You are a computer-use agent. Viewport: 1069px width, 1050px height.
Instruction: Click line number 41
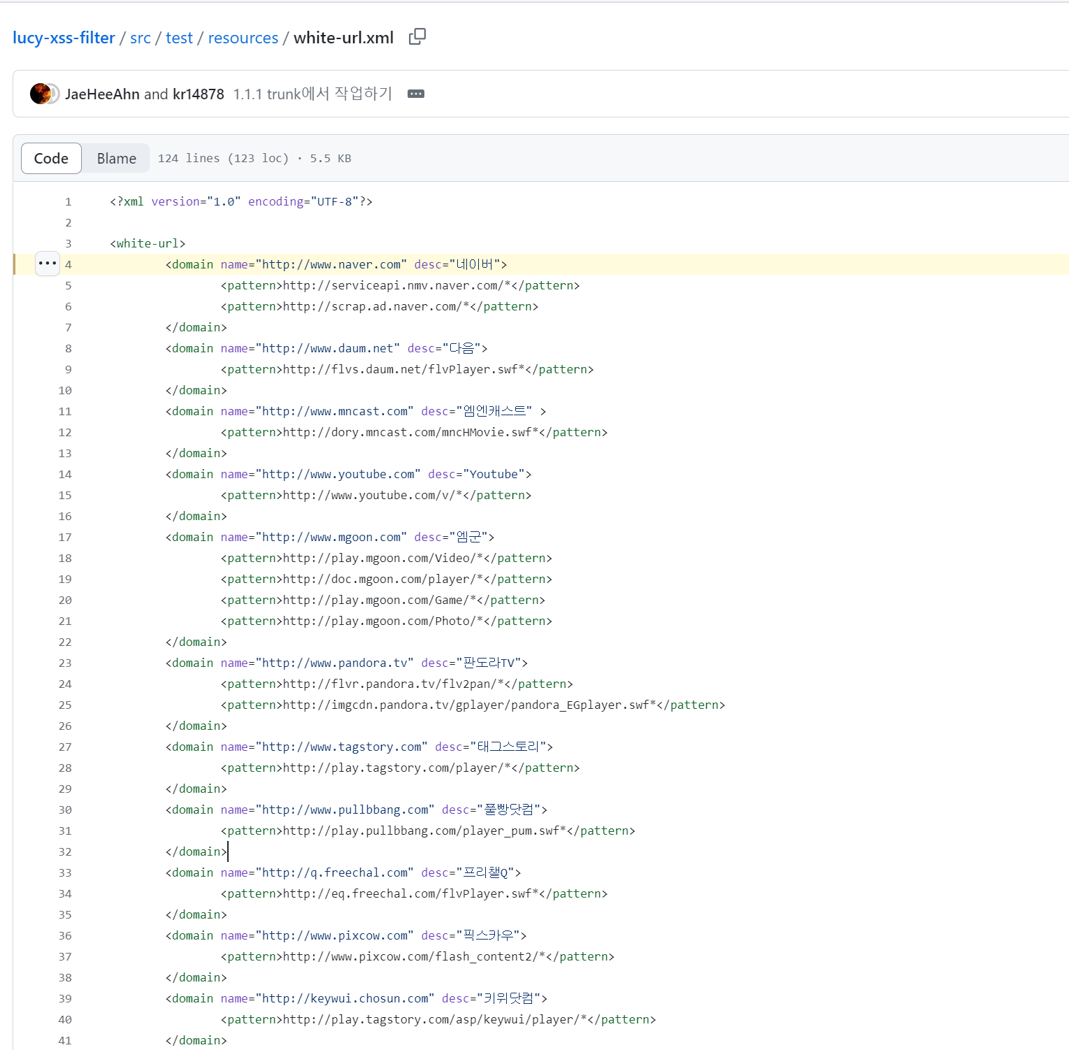click(x=65, y=1040)
